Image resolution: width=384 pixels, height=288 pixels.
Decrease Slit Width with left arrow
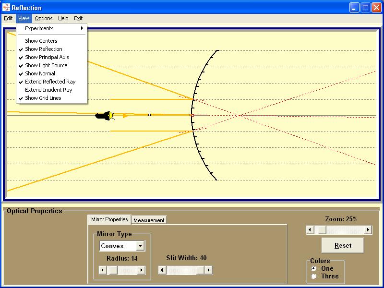click(x=162, y=270)
